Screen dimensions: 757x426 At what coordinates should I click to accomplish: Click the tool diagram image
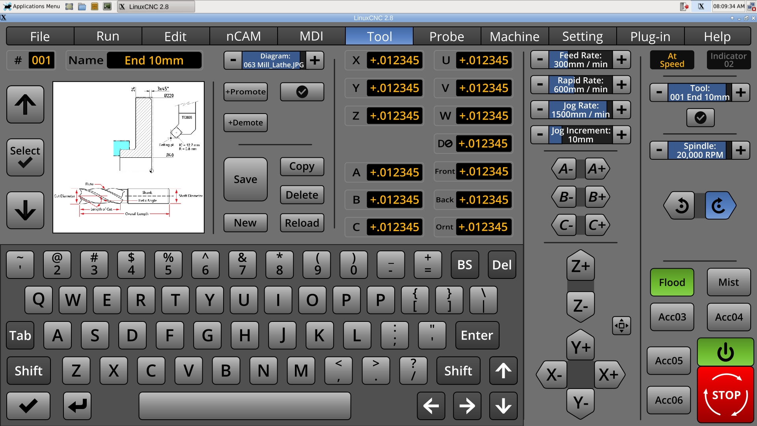(129, 157)
